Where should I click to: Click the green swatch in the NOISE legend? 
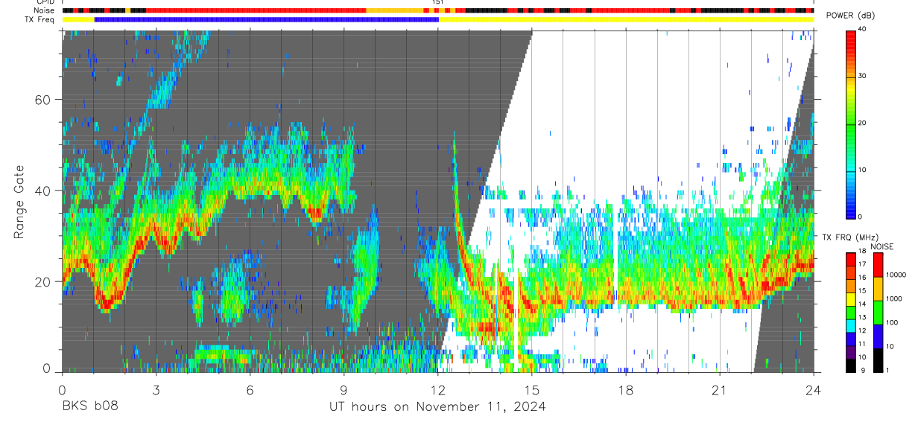coord(878,313)
